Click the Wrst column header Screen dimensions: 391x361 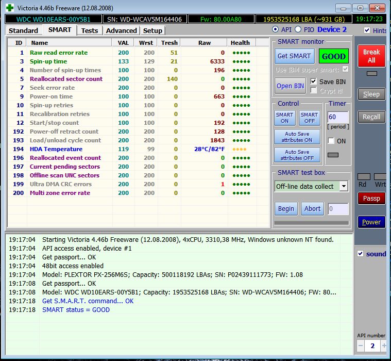[146, 43]
